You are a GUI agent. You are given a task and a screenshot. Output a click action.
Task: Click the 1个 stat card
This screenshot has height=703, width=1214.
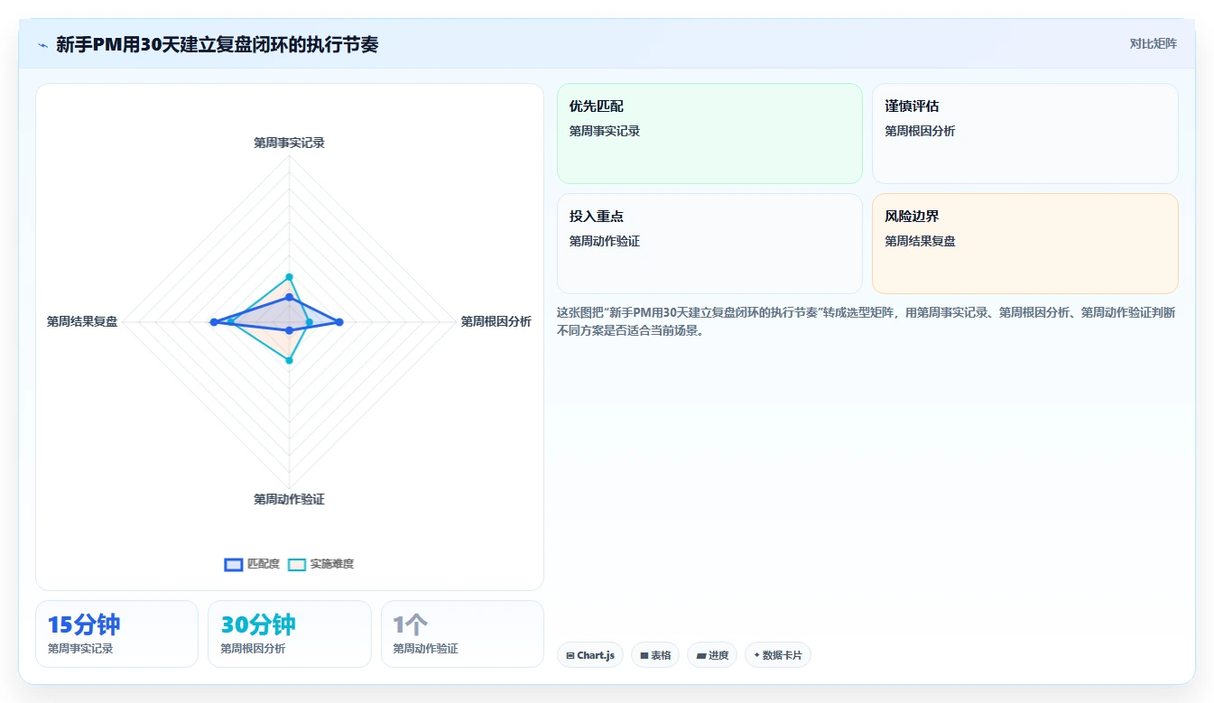tap(462, 634)
